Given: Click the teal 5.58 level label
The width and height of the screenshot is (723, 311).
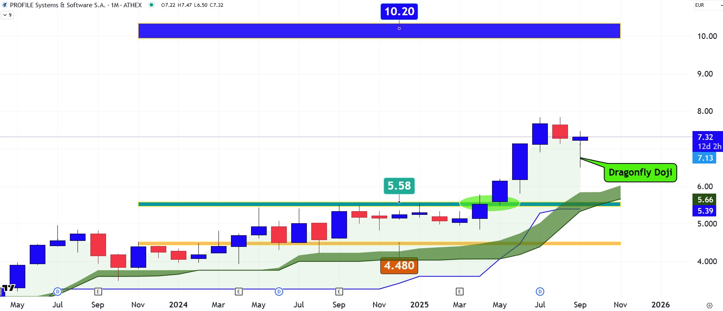Looking at the screenshot, I should coord(399,186).
